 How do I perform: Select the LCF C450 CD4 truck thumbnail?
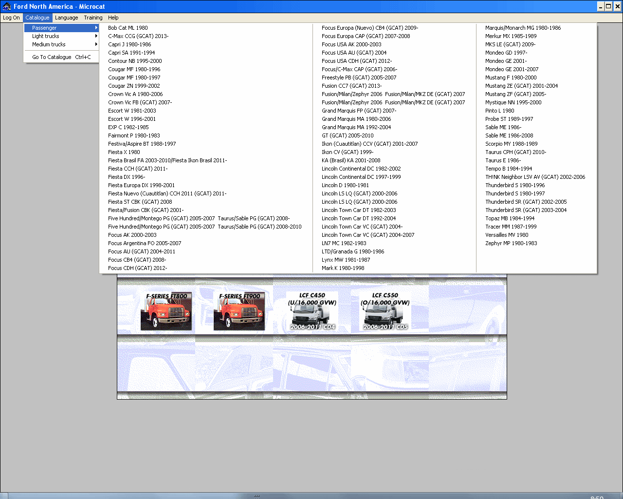[x=312, y=311]
